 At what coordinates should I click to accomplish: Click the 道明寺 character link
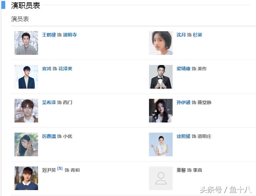70,35
